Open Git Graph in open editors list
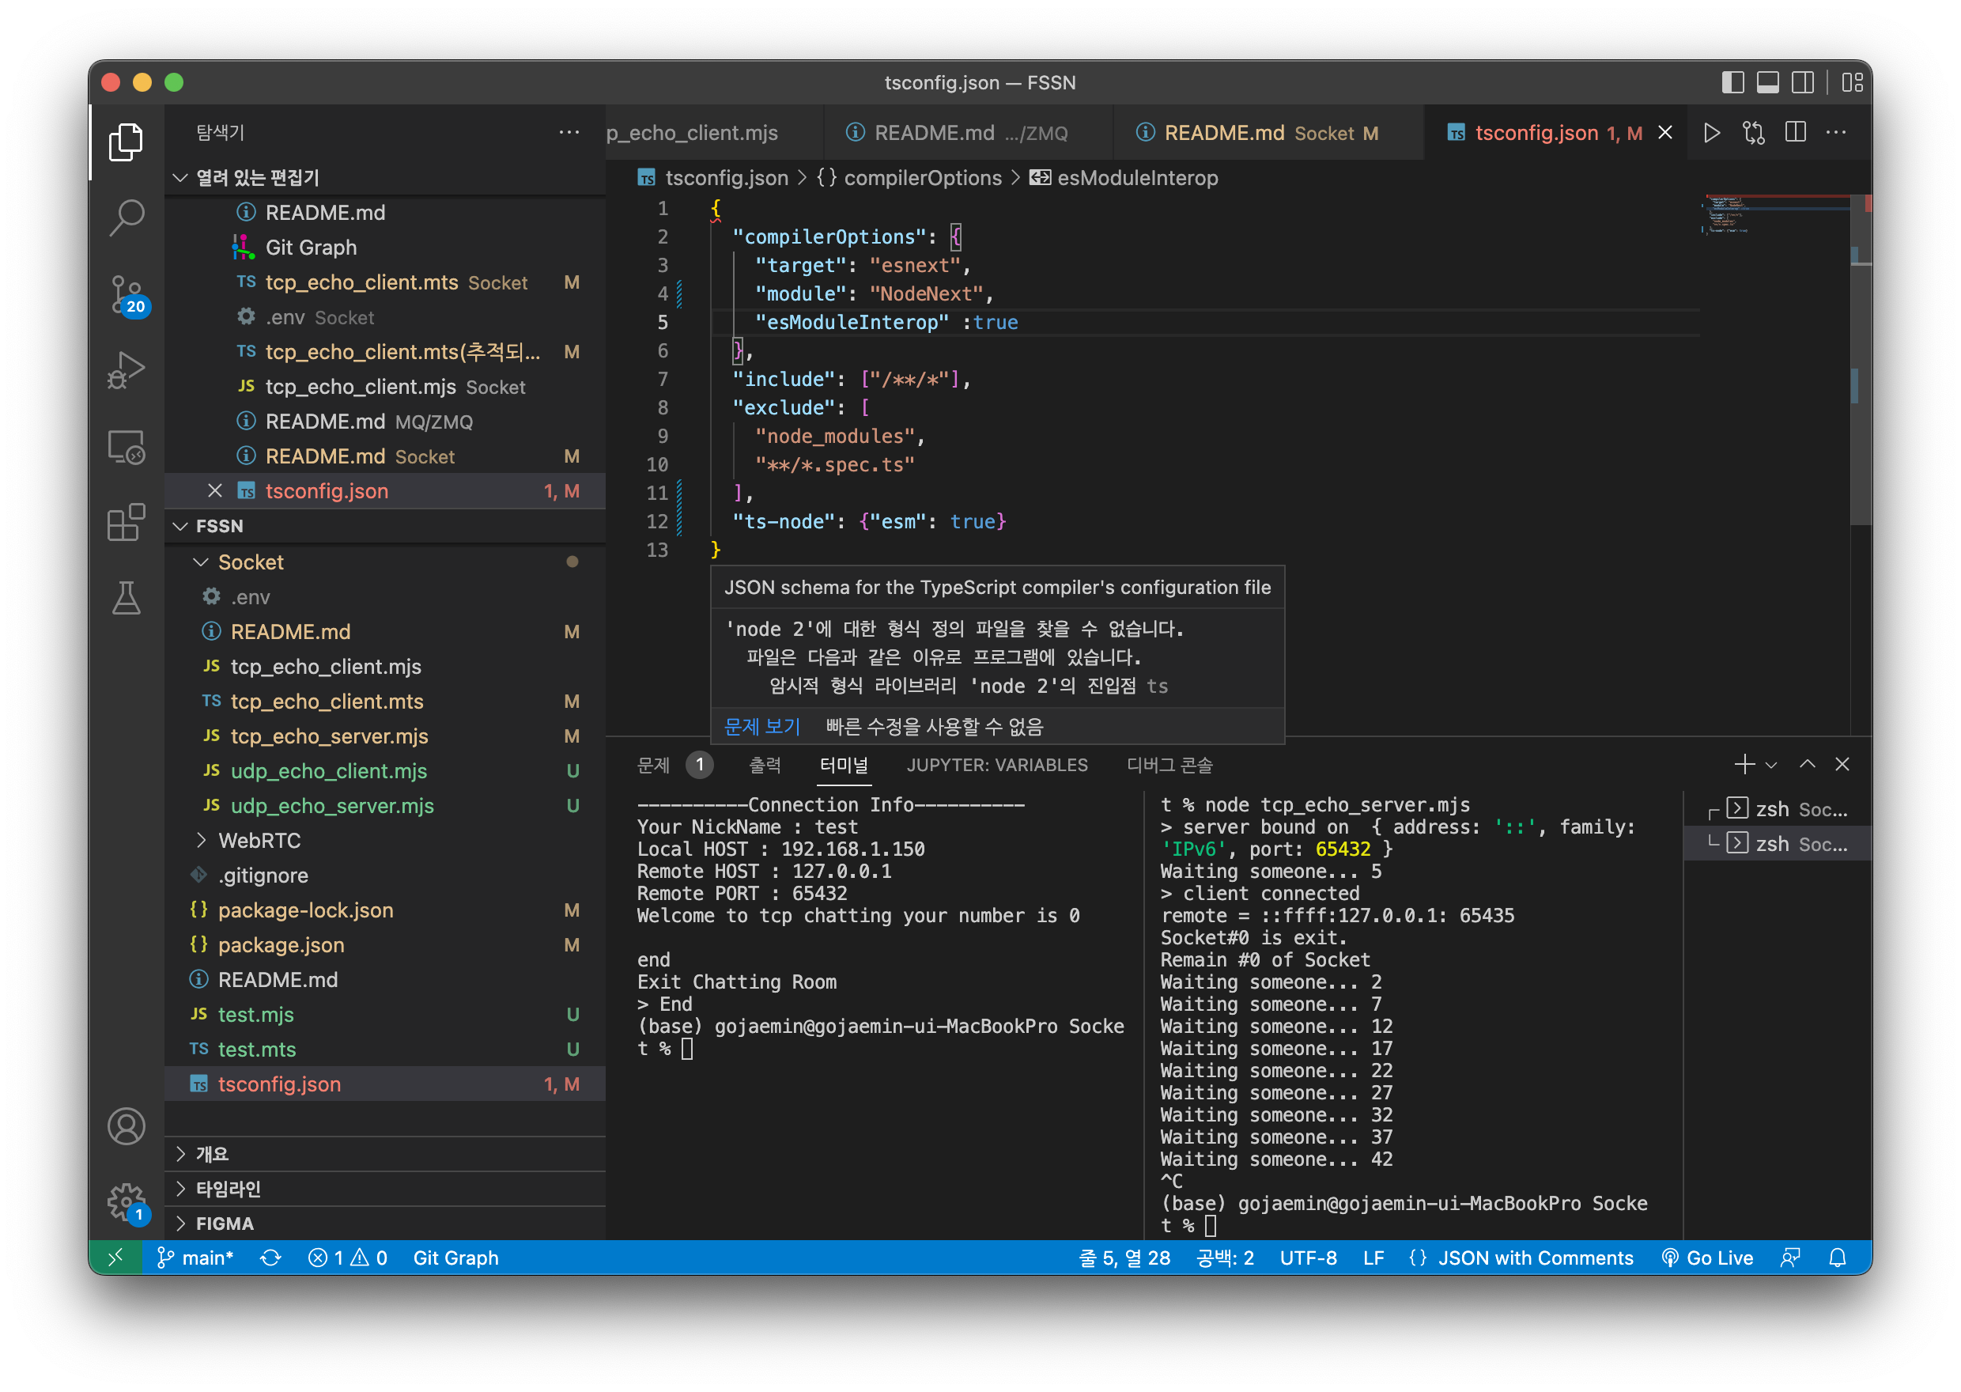Image resolution: width=1961 pixels, height=1392 pixels. coord(386,248)
